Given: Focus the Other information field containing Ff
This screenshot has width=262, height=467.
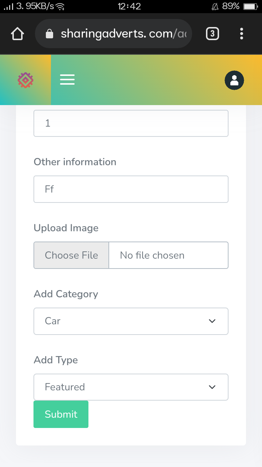Looking at the screenshot, I should (x=131, y=189).
